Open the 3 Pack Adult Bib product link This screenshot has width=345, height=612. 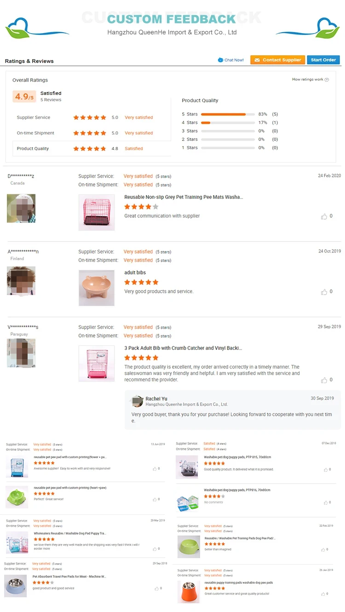point(183,348)
